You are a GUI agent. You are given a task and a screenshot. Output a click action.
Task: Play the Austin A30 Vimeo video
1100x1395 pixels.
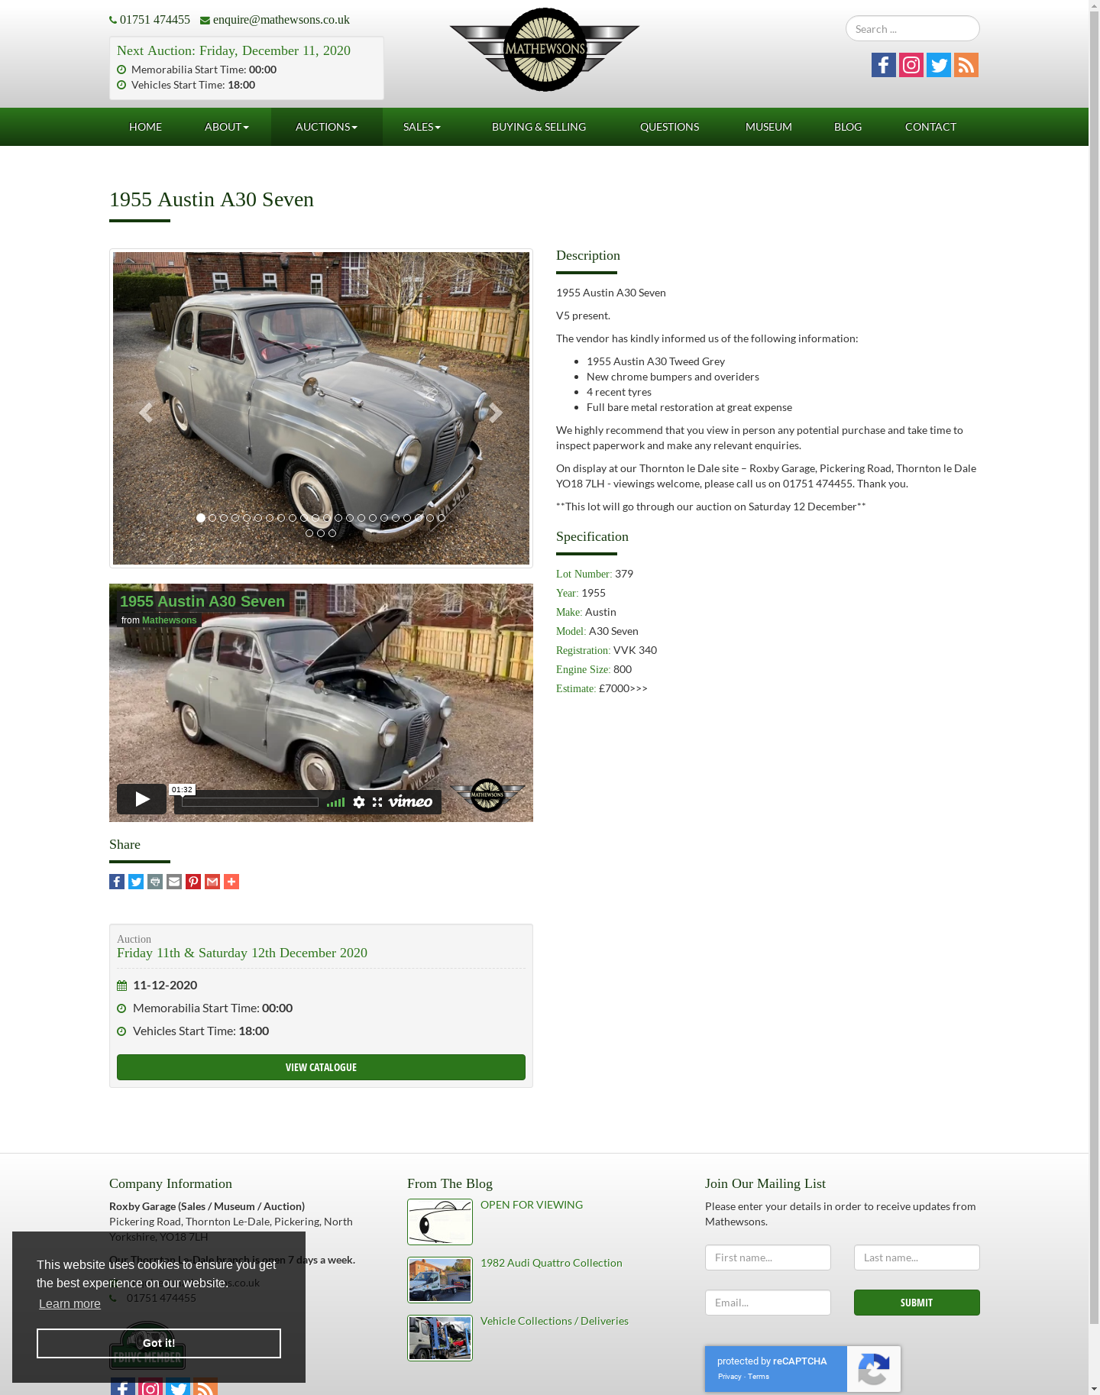(141, 799)
